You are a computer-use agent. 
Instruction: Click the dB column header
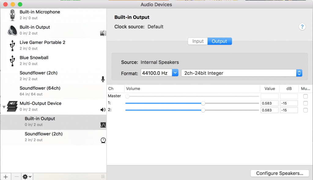(x=289, y=89)
